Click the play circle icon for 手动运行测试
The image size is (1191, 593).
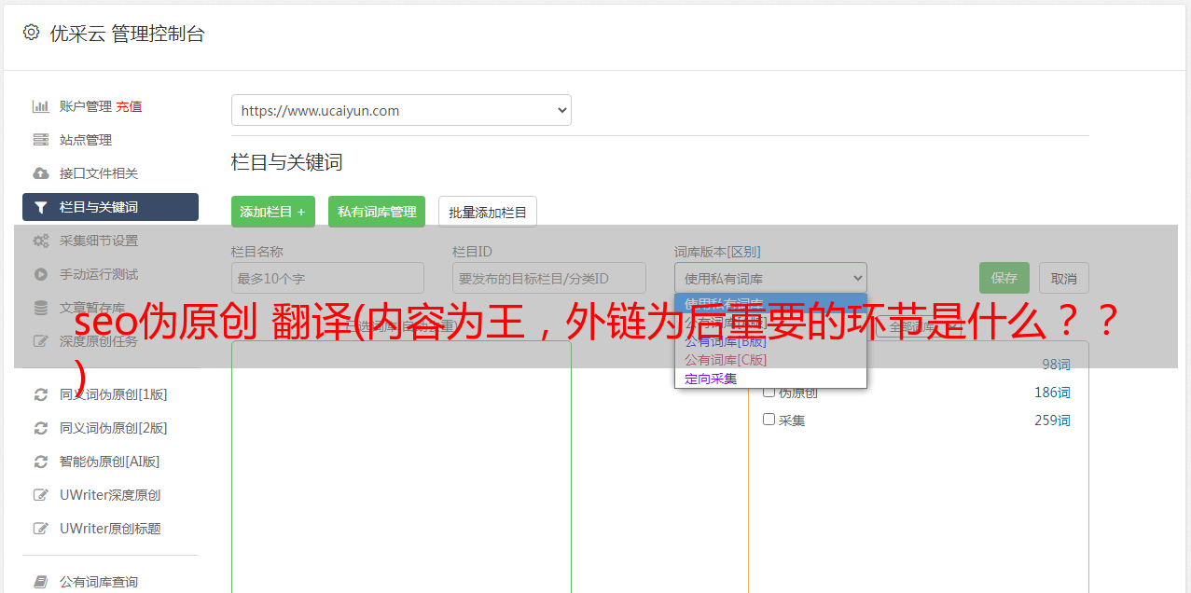coord(40,274)
